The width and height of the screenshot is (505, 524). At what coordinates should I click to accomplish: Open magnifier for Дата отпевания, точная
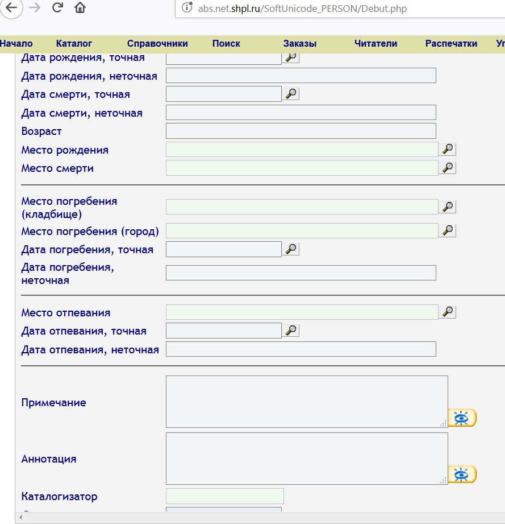coord(291,331)
